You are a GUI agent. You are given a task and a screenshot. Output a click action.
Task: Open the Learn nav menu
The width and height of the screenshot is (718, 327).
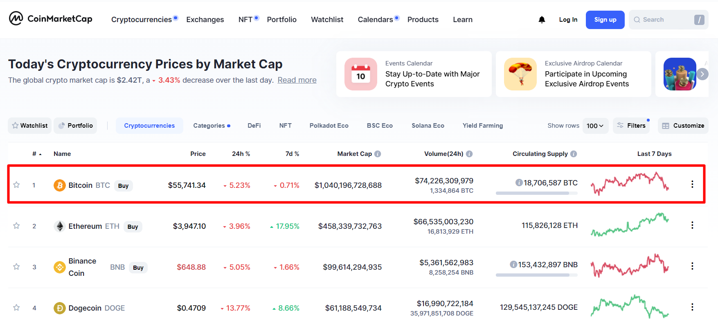point(463,20)
